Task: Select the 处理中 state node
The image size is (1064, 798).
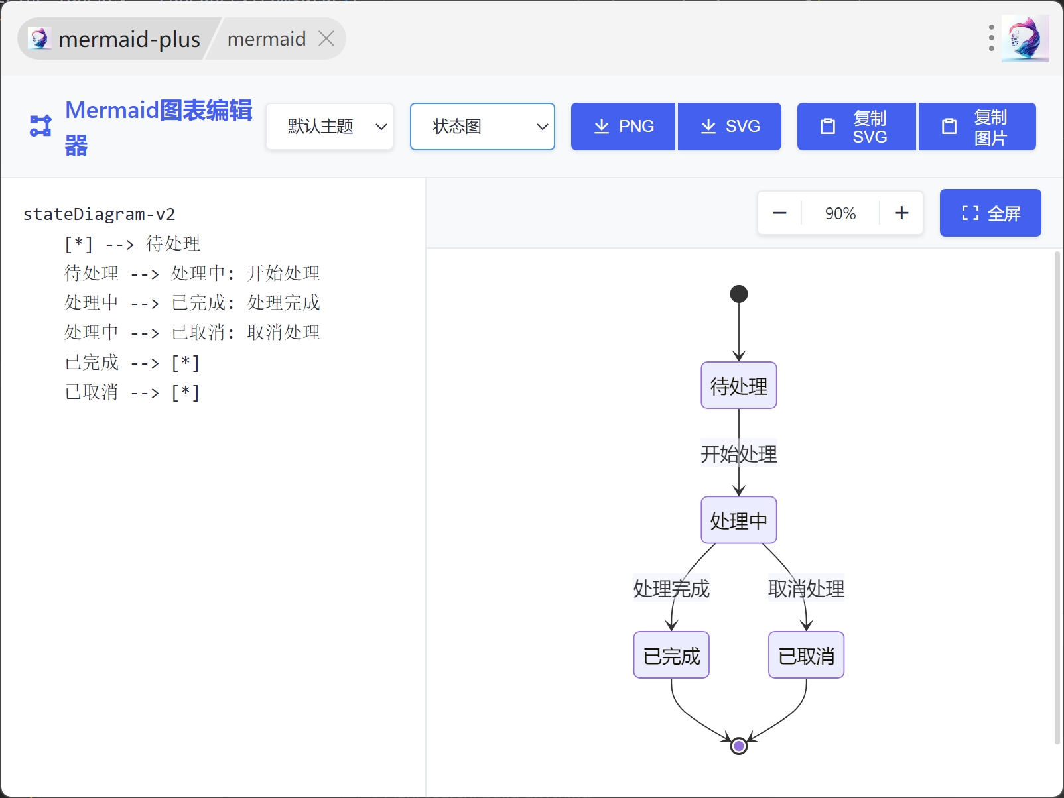Action: 739,520
